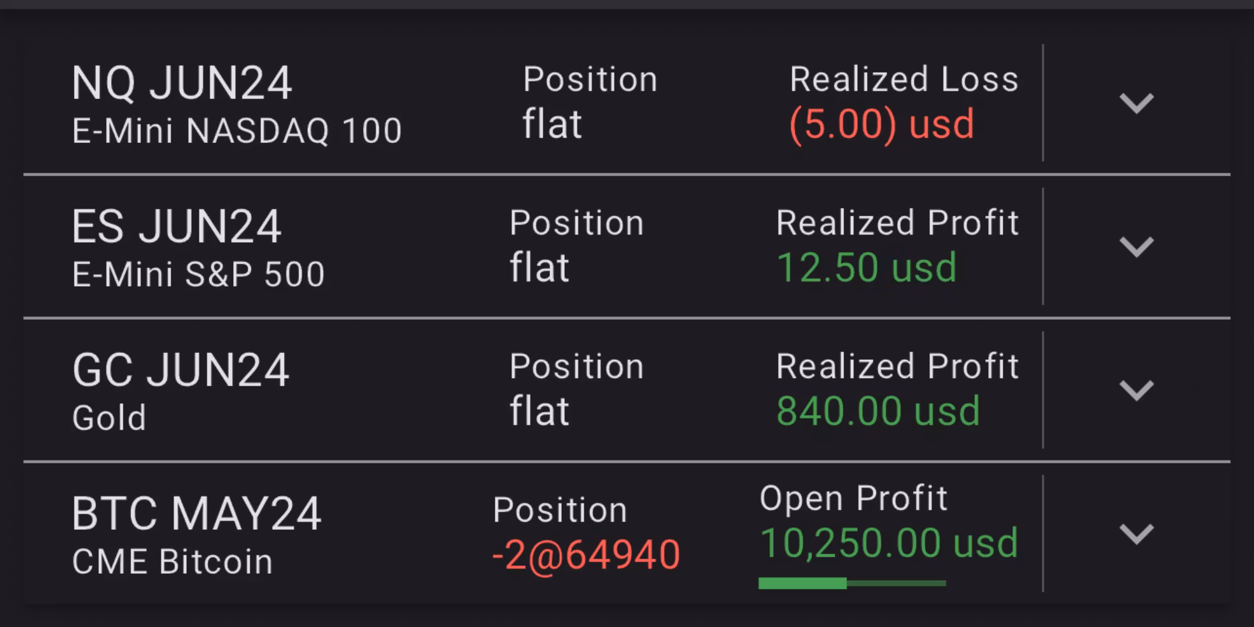Viewport: 1254px width, 627px height.
Task: Click the 12.50 usd realized profit
Action: click(867, 268)
